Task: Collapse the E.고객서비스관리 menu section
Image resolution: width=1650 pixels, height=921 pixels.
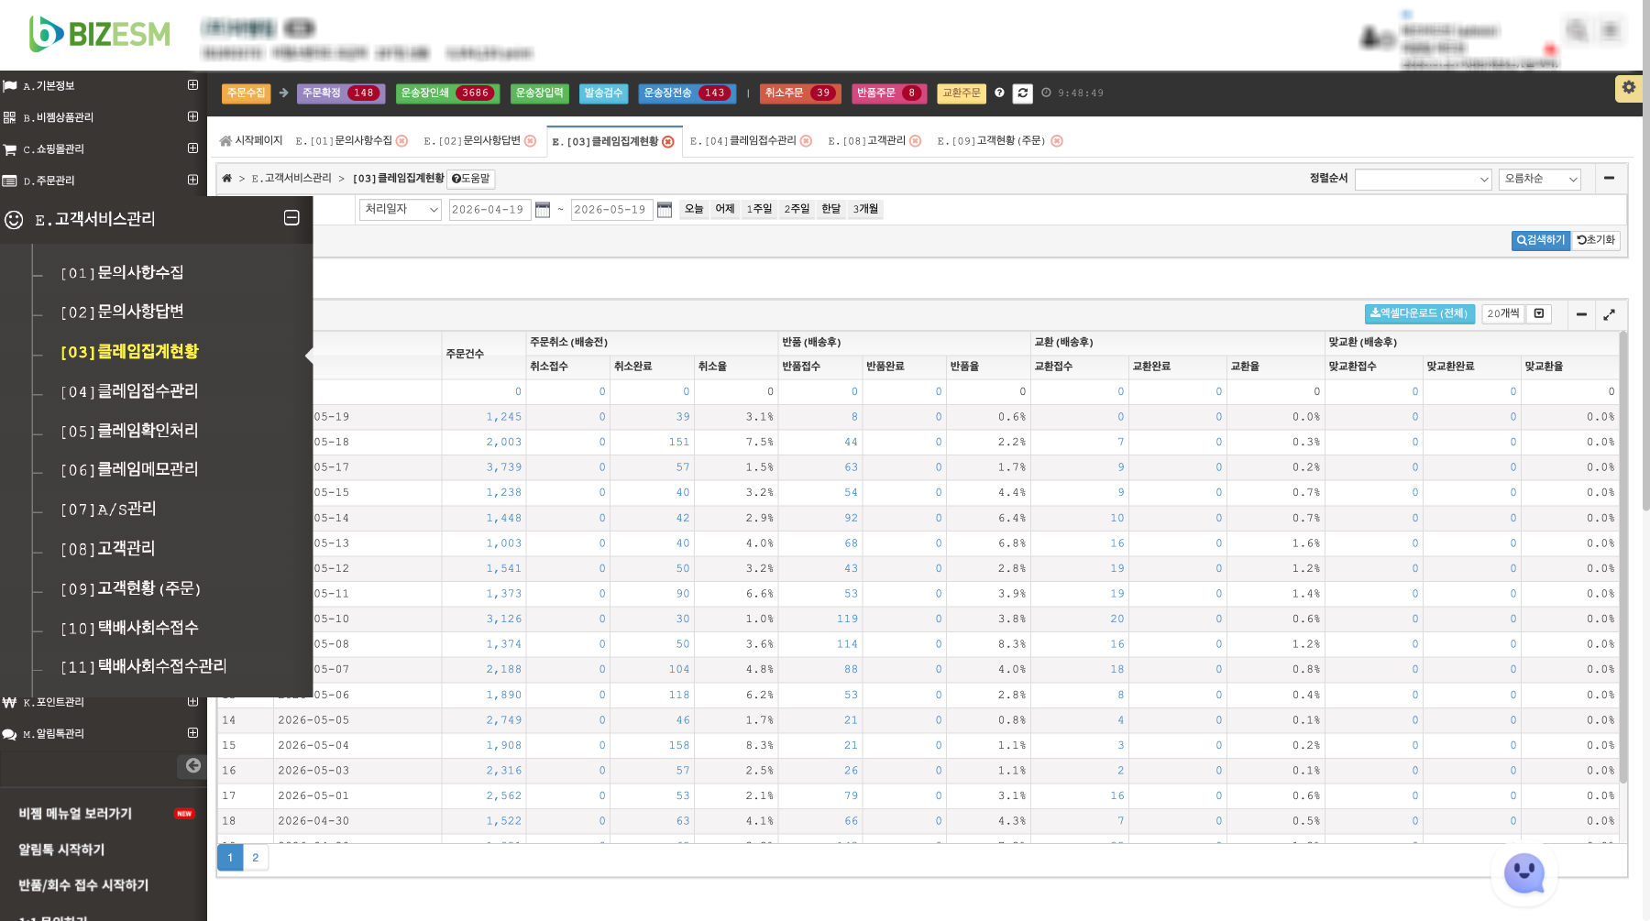Action: pos(291,218)
